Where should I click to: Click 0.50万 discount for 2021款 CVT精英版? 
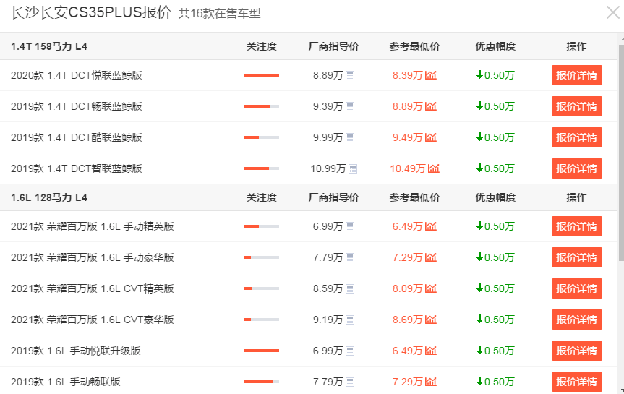pos(495,288)
